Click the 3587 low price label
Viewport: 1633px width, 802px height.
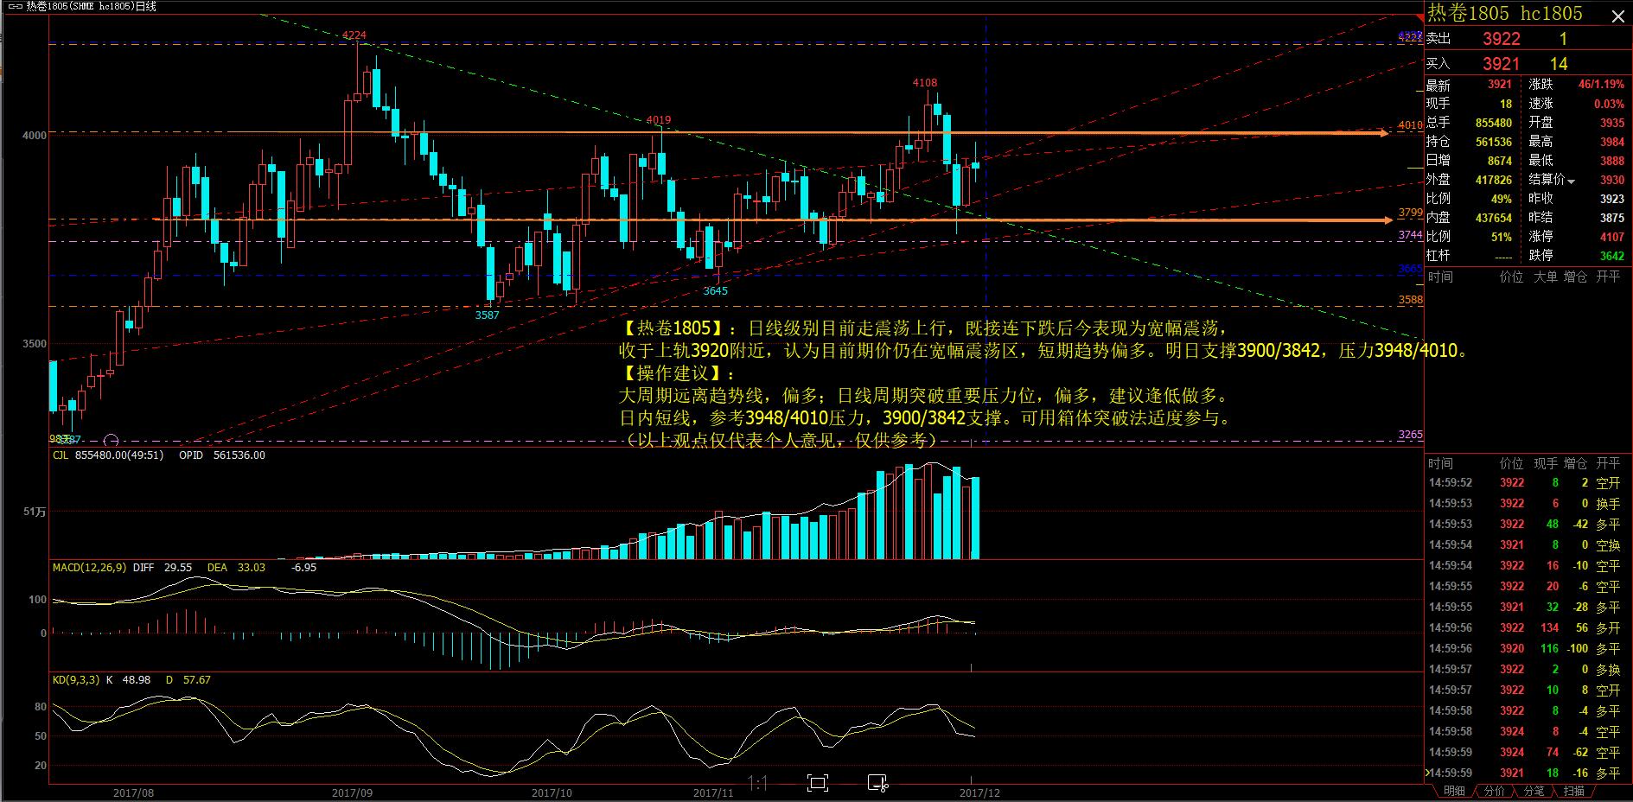[488, 315]
